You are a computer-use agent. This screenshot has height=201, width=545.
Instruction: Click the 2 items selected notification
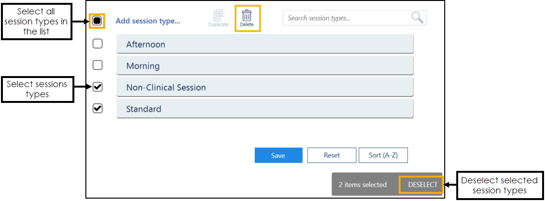[363, 184]
